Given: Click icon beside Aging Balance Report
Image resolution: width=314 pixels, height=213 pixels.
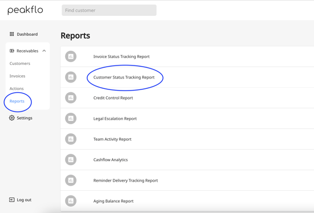Looking at the screenshot, I should (x=71, y=201).
